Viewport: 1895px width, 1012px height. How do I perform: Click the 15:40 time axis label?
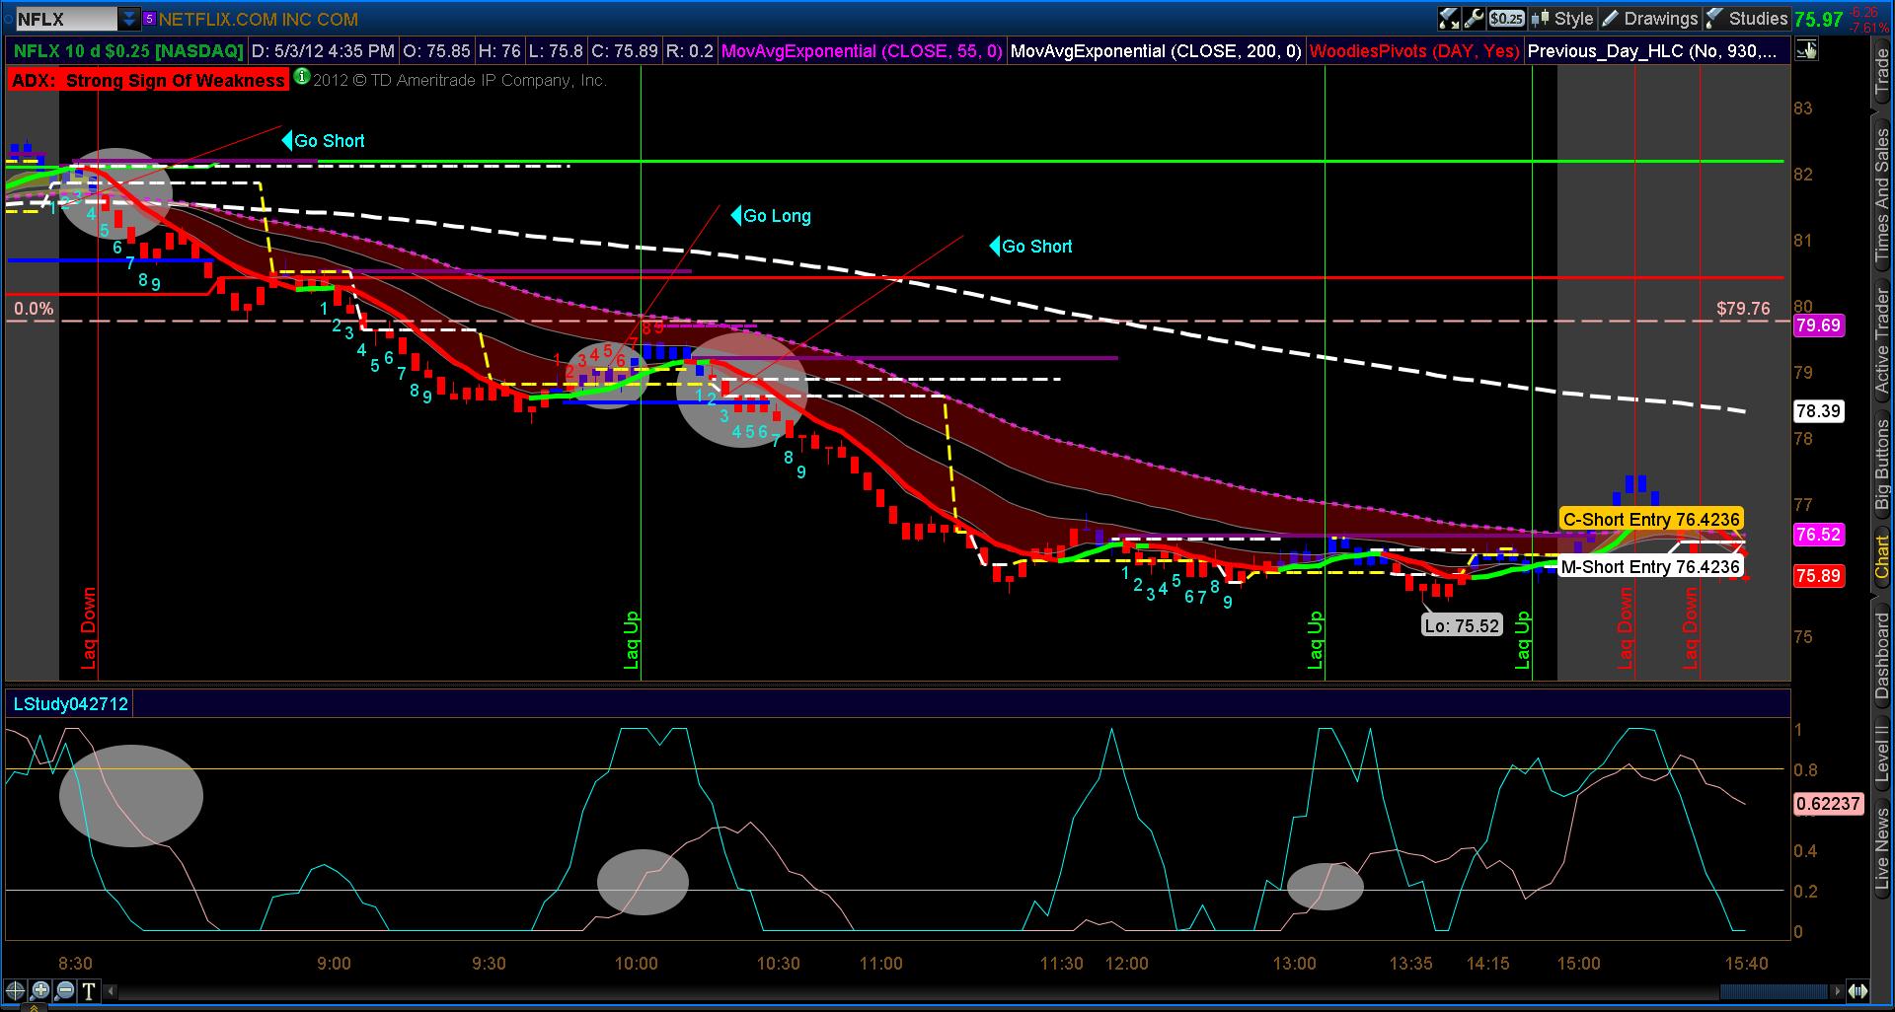1745,964
